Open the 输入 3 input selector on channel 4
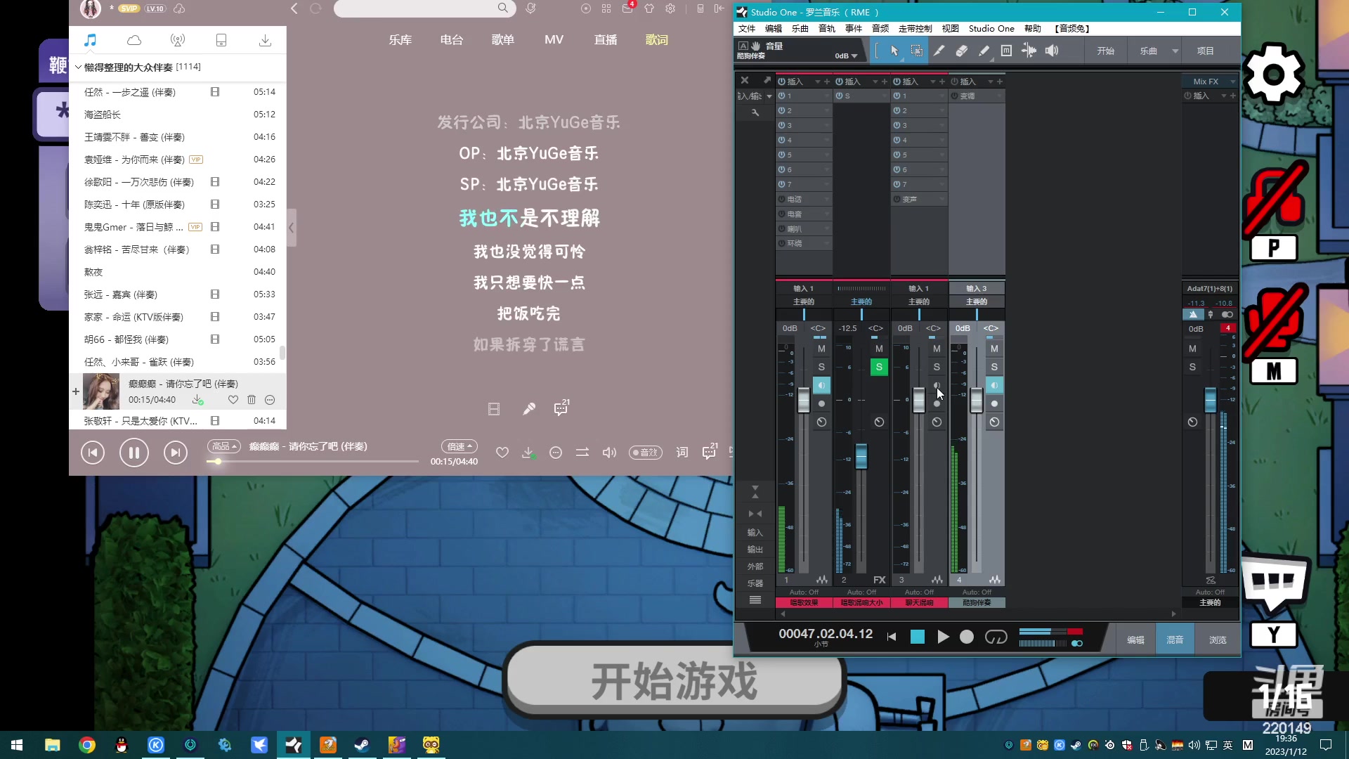The image size is (1349, 759). click(976, 288)
